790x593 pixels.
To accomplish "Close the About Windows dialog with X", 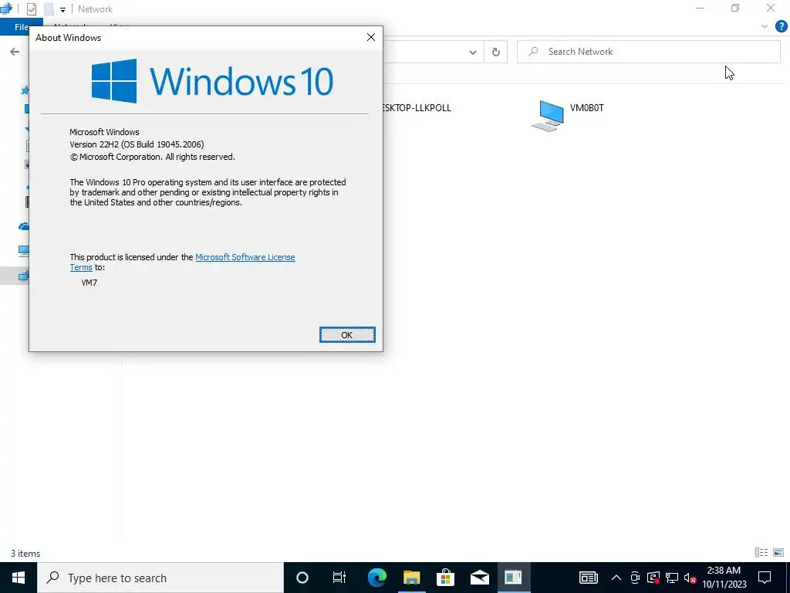I will pyautogui.click(x=371, y=37).
